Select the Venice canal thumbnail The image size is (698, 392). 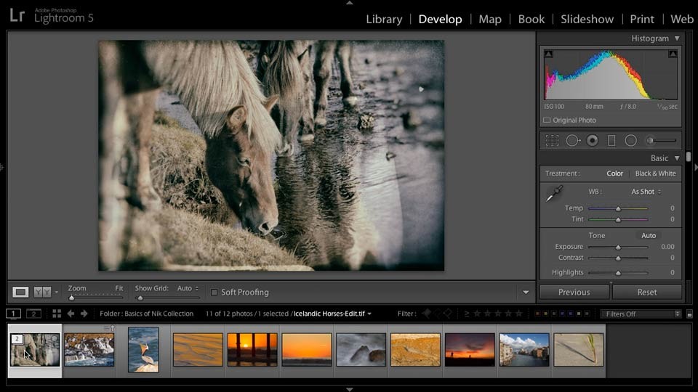click(x=524, y=350)
